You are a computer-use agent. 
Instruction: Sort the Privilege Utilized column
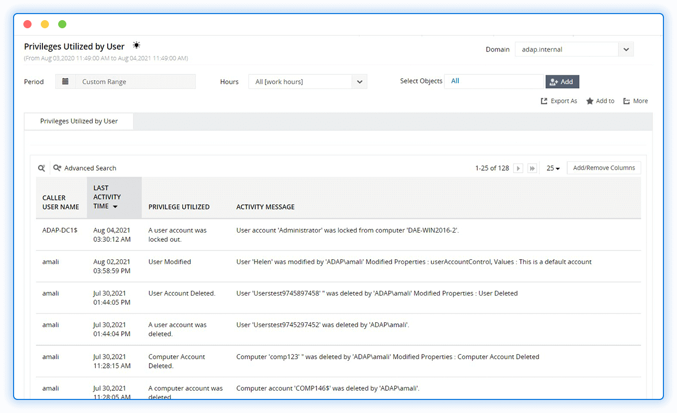coord(179,207)
